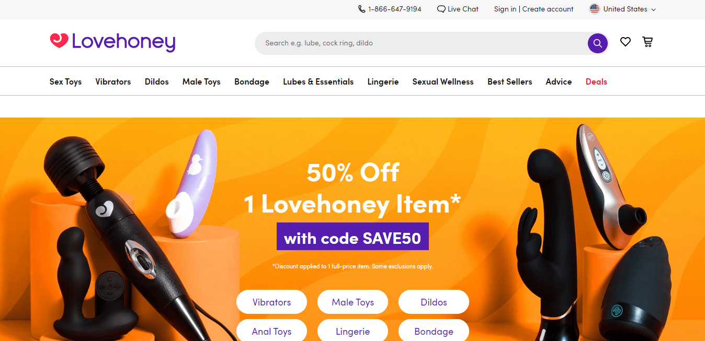The height and width of the screenshot is (341, 705).
Task: Open the Best Sellers menu
Action: pos(510,81)
